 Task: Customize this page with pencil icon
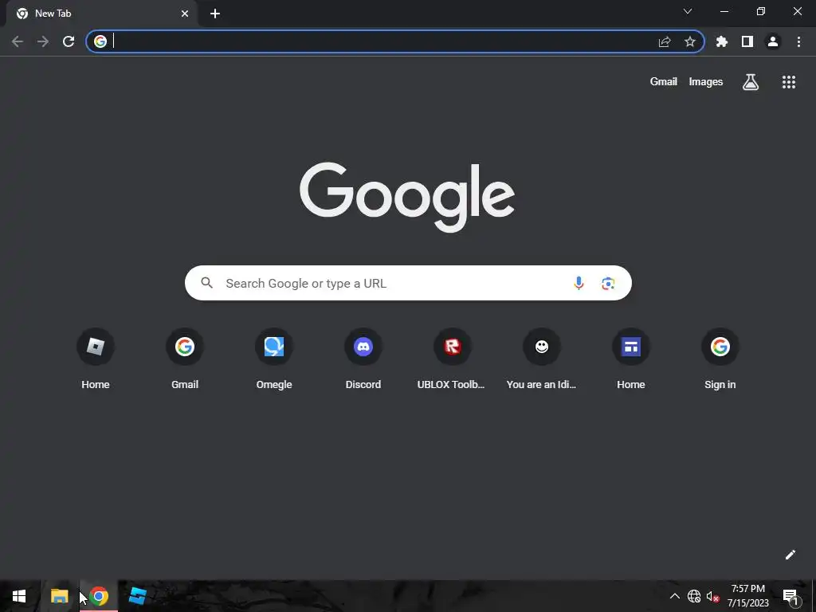click(x=790, y=555)
